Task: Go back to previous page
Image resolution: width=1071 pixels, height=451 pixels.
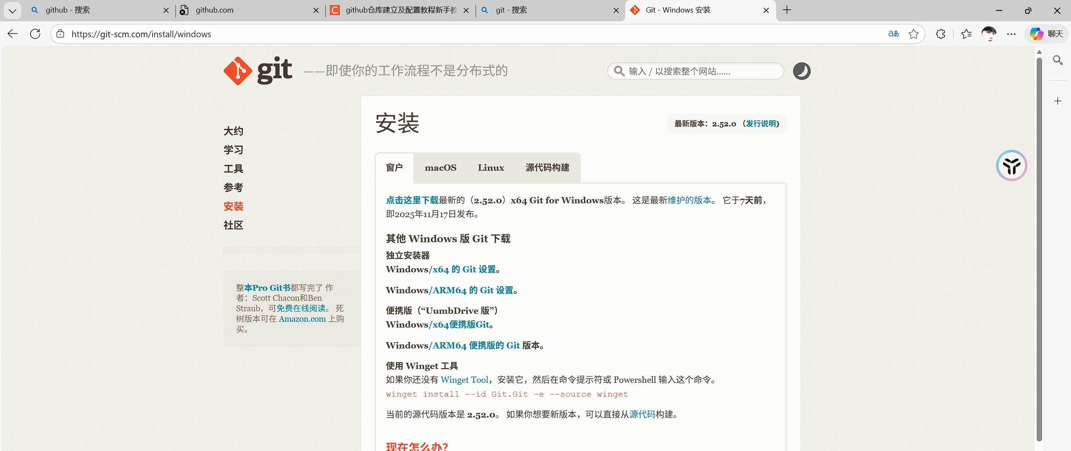Action: (x=13, y=34)
